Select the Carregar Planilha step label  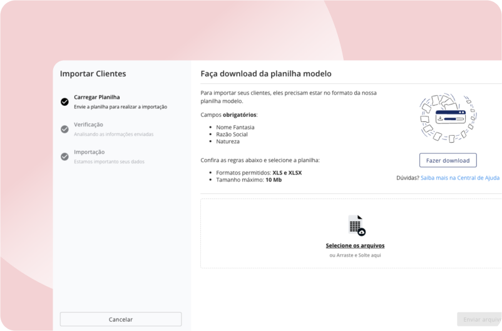tap(97, 97)
